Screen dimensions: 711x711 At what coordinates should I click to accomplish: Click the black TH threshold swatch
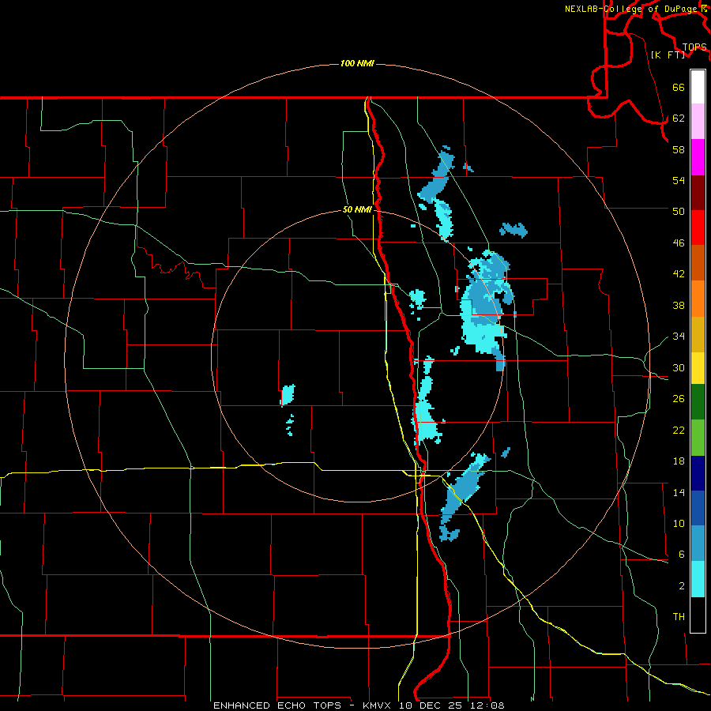[x=698, y=615]
